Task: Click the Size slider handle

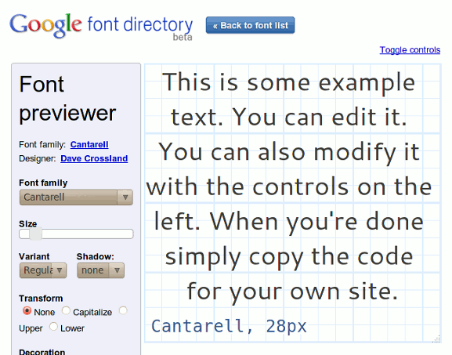Action: tap(36, 234)
